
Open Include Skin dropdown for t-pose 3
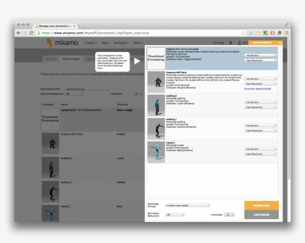pos(260,55)
